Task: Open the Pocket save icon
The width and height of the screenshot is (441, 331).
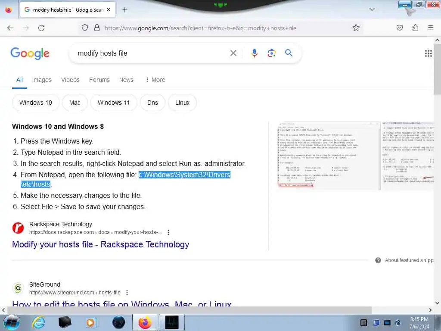Action: [400, 28]
